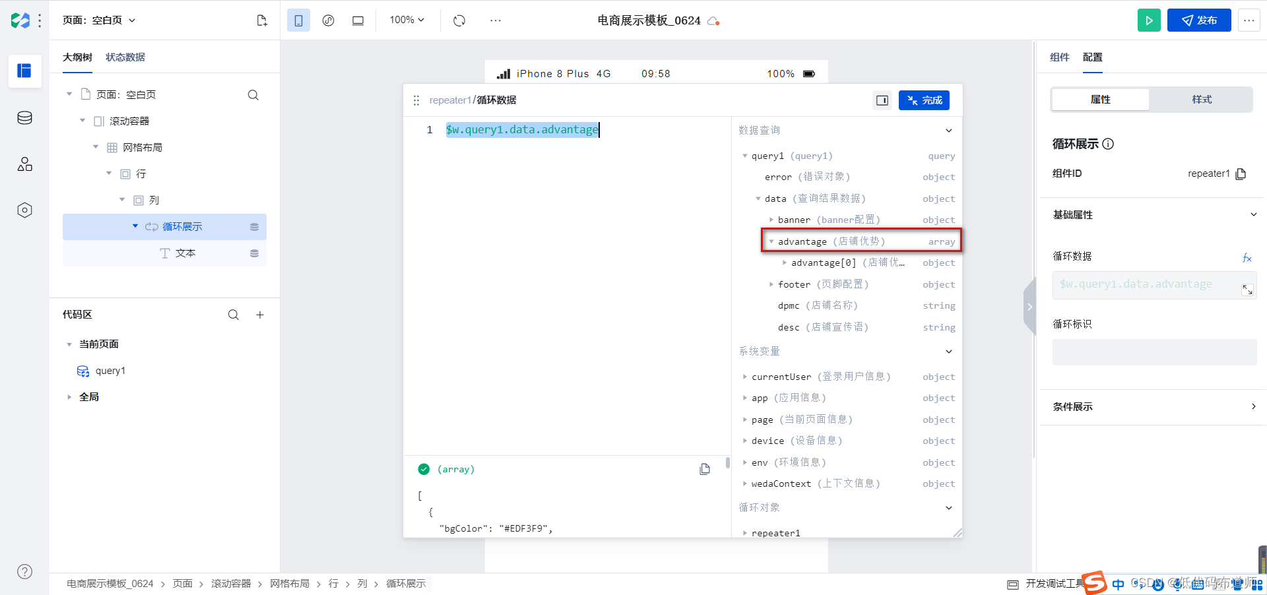
Task: Click the refresh canvas icon
Action: click(x=459, y=20)
